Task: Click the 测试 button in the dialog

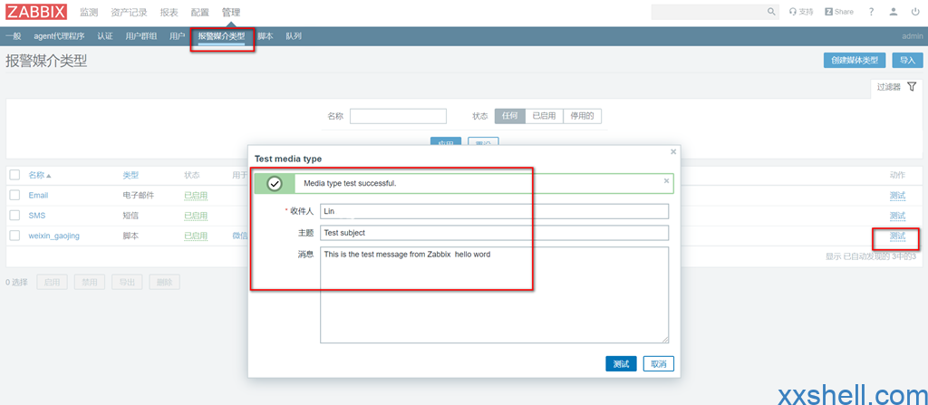Action: pos(621,364)
